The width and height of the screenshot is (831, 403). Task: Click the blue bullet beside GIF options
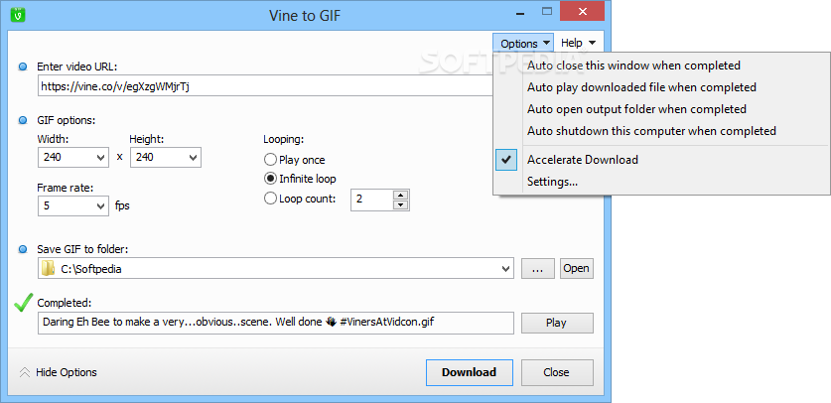23,120
